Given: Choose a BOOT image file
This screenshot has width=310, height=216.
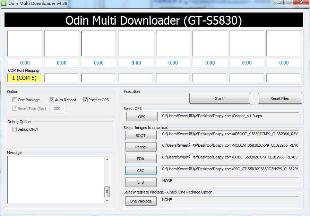Looking at the screenshot, I should (x=141, y=136).
